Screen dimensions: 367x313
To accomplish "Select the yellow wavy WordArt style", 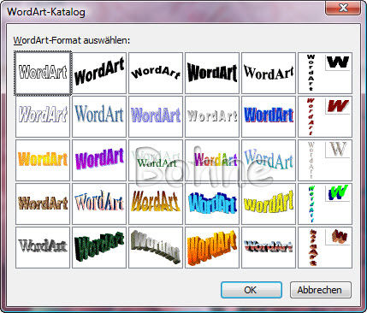I will point(269,204).
